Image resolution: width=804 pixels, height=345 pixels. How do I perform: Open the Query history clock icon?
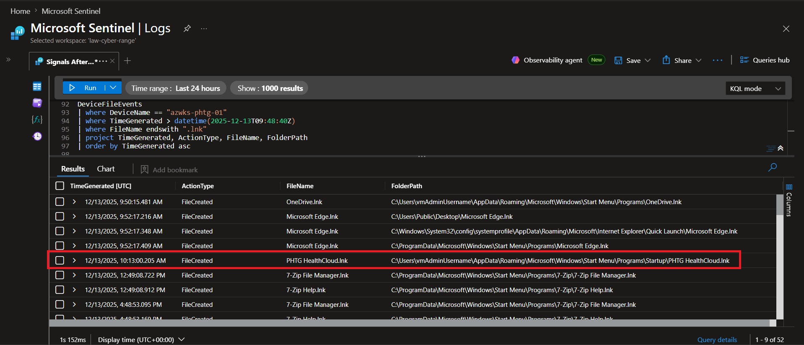pos(37,136)
